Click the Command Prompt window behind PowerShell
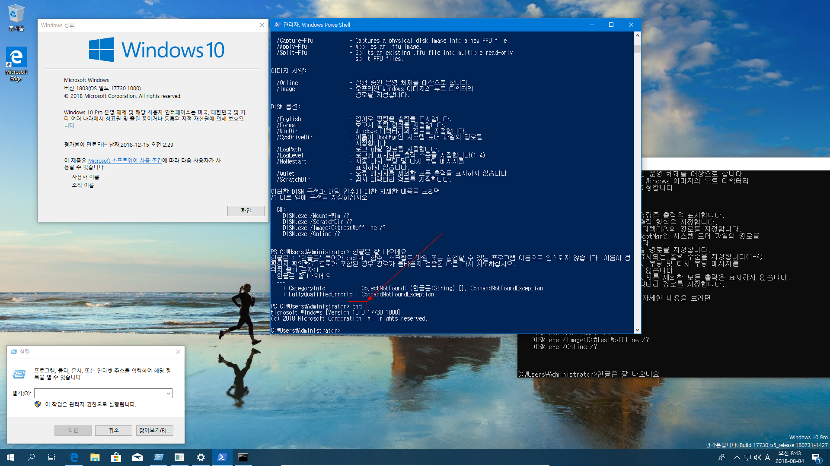 pyautogui.click(x=735, y=268)
